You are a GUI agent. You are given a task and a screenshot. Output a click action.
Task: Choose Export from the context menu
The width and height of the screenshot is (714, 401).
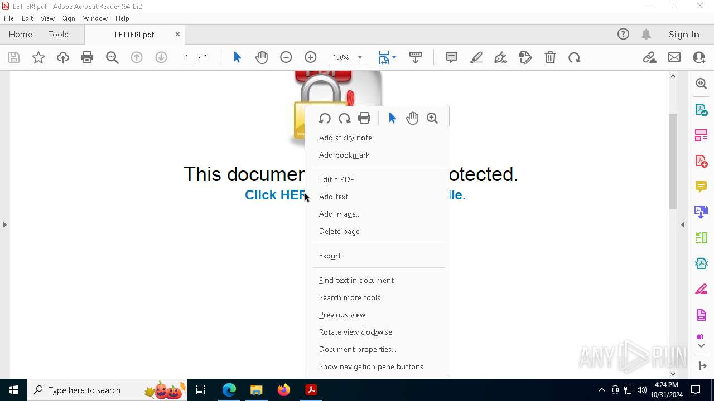pyautogui.click(x=377, y=256)
